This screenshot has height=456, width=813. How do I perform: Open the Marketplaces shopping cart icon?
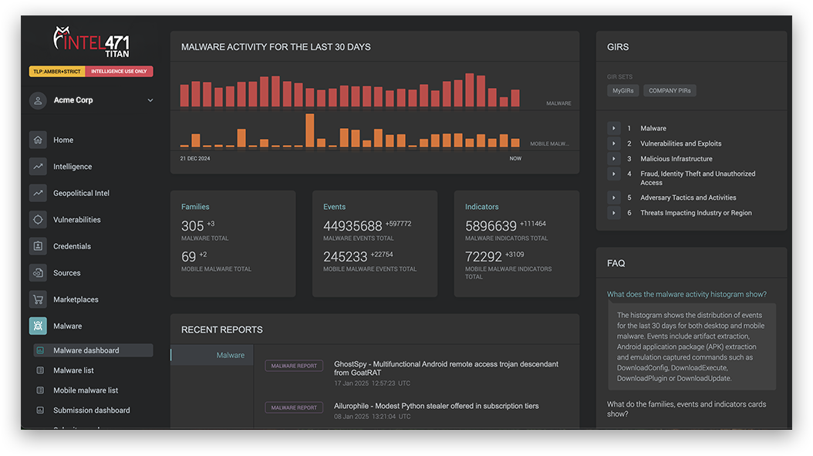(x=38, y=299)
